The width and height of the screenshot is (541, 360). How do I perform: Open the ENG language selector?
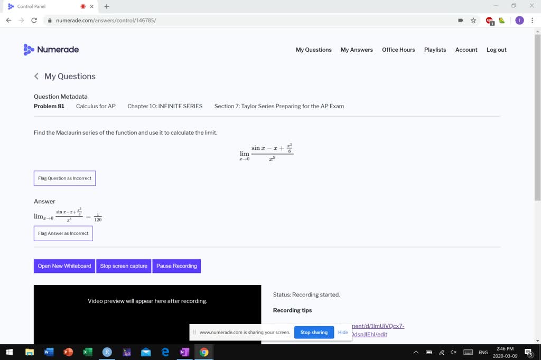[x=483, y=352]
